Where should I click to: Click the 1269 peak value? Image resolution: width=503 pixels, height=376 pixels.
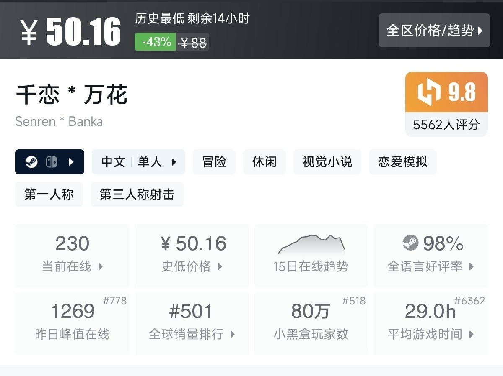[73, 311]
